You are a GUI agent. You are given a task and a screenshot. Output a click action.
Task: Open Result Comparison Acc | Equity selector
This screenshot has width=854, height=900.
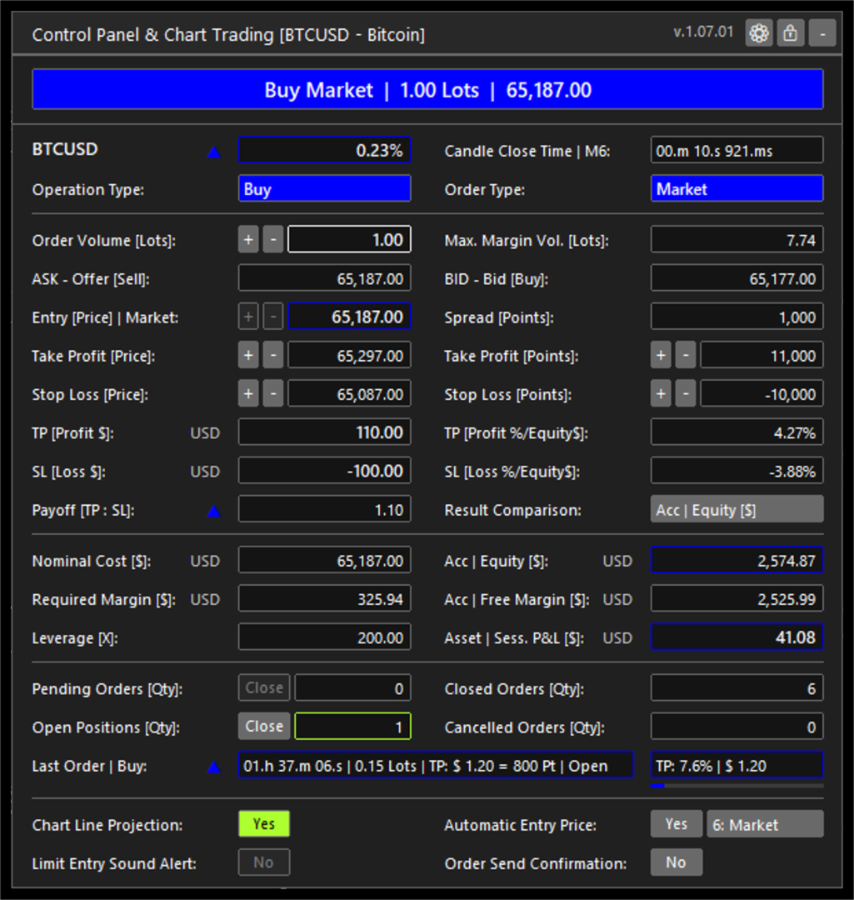pos(737,509)
